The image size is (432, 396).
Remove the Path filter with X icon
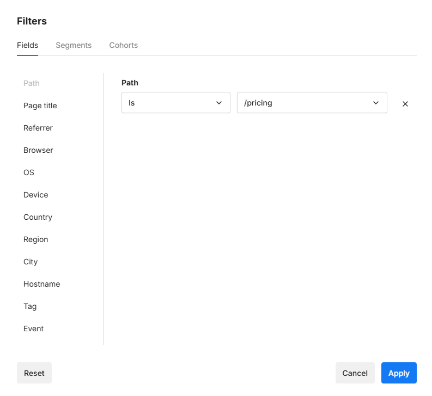click(405, 104)
